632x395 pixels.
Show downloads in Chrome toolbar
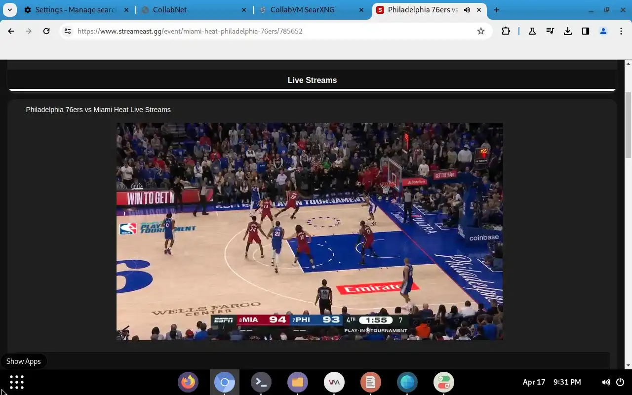tap(568, 31)
